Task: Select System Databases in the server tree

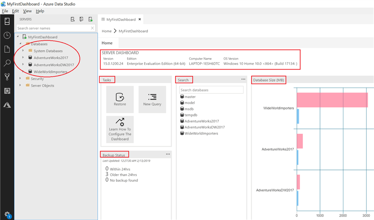Action: 48,51
